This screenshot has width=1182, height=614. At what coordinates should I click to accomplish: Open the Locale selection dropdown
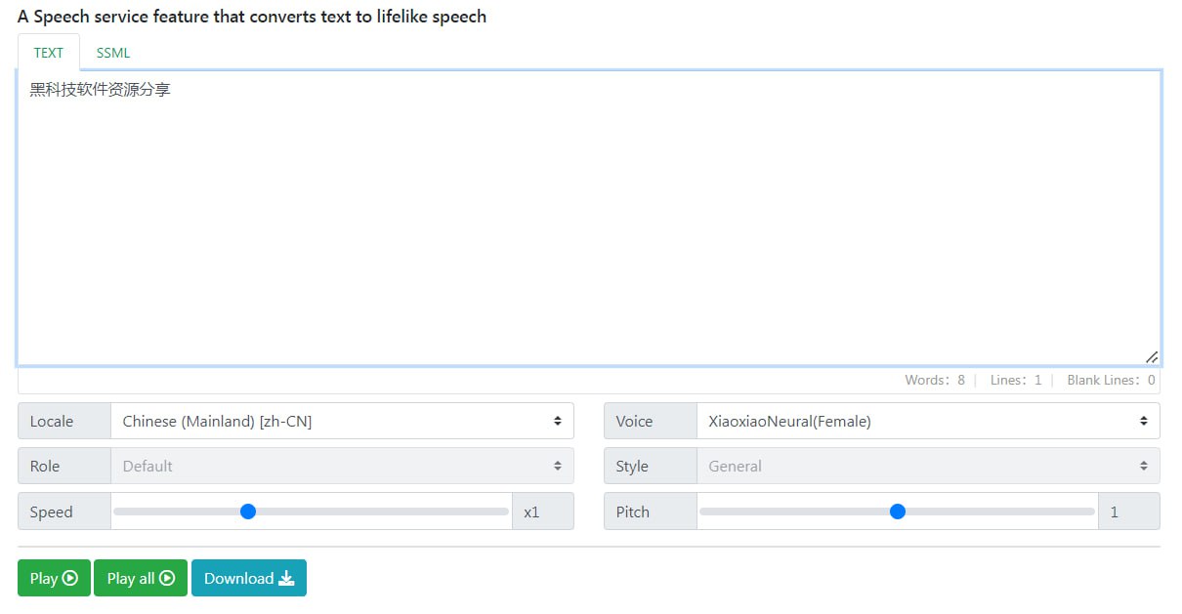click(342, 421)
